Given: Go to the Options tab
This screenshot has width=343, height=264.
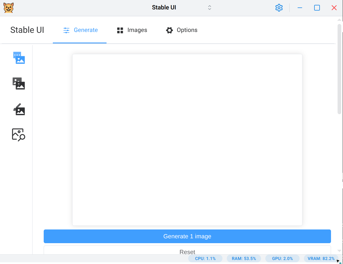Looking at the screenshot, I should point(182,30).
